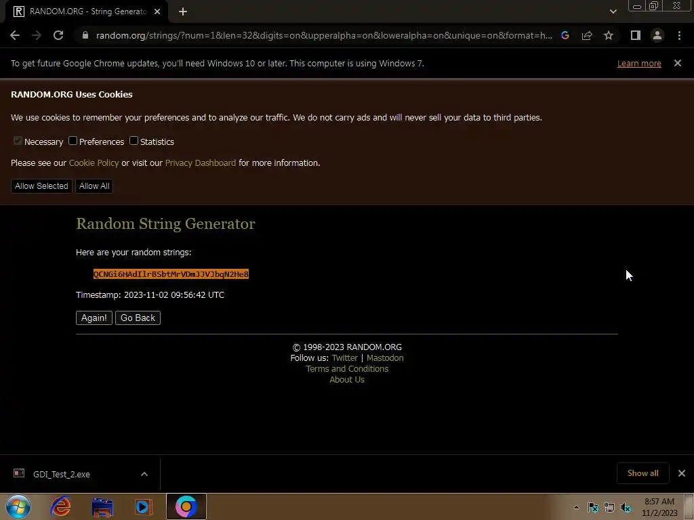Launch Internet Explorer from taskbar
Viewport: 694px width, 520px height.
pos(60,506)
